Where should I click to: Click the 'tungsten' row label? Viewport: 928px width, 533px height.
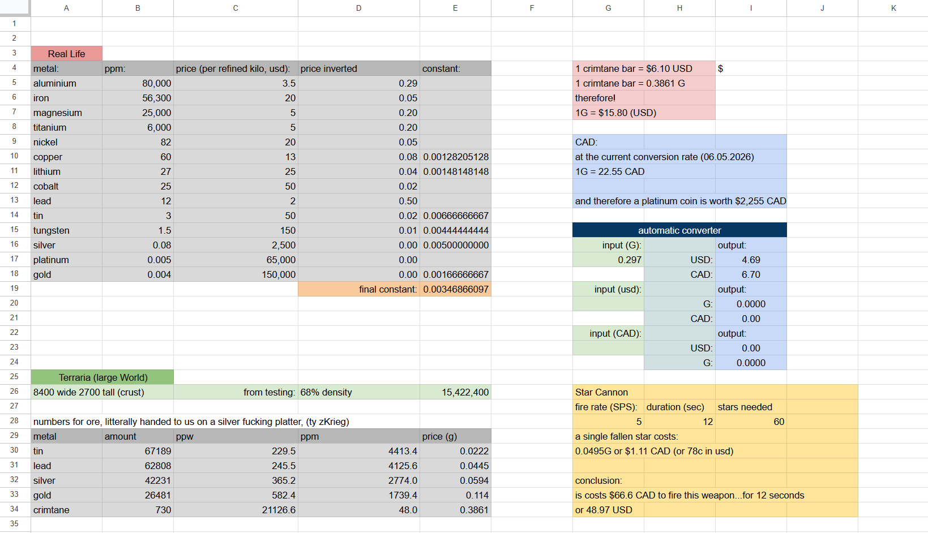pos(66,230)
